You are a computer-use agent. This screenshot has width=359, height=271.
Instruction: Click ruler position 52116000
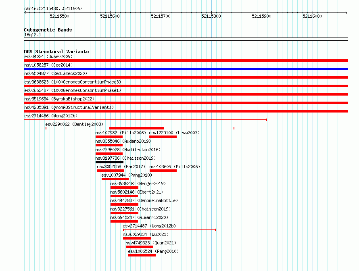click(x=312, y=16)
